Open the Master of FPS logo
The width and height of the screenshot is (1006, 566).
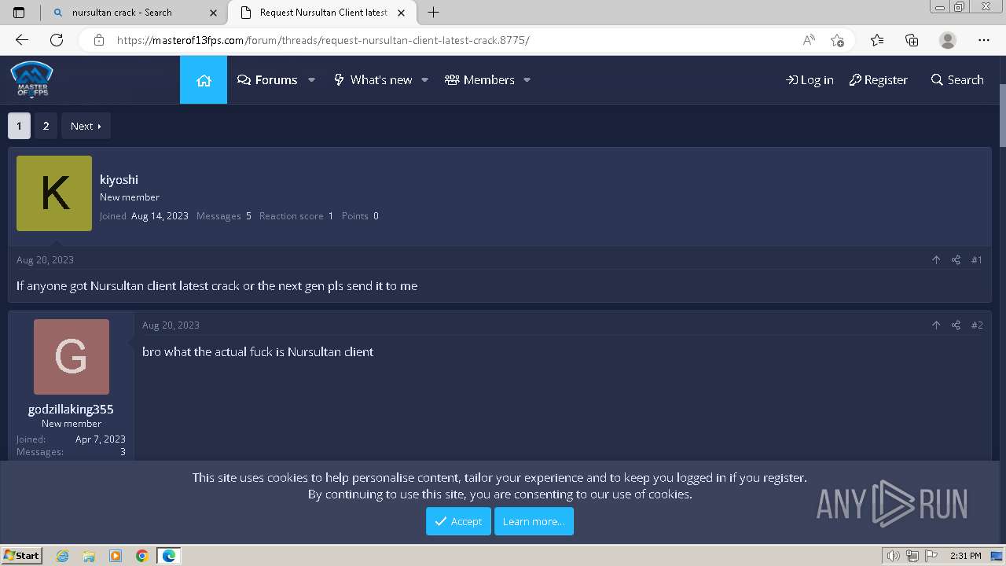(x=31, y=79)
